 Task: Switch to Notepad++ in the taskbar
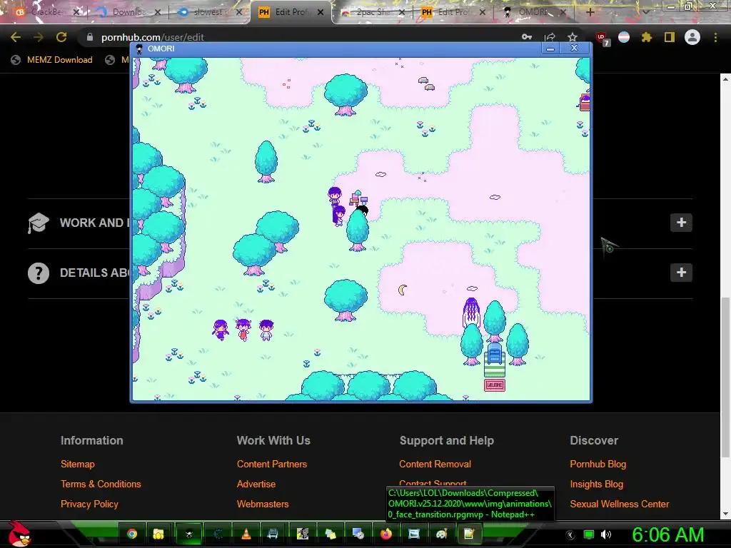pyautogui.click(x=469, y=534)
